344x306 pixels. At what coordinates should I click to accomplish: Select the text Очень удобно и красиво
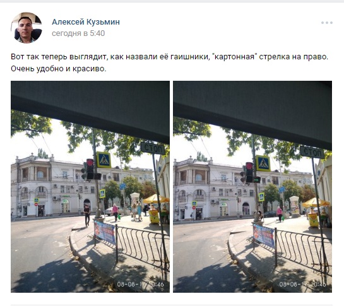[59, 69]
